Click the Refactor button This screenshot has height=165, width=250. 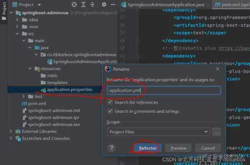148,148
